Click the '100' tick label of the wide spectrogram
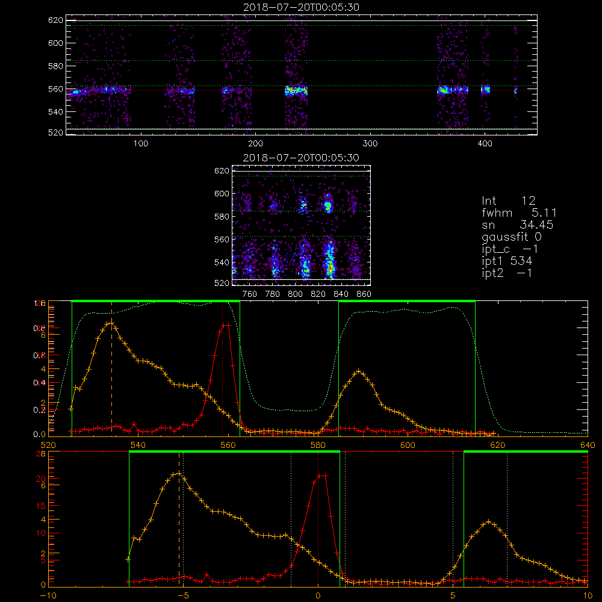The height and width of the screenshot is (602, 602). click(x=141, y=144)
